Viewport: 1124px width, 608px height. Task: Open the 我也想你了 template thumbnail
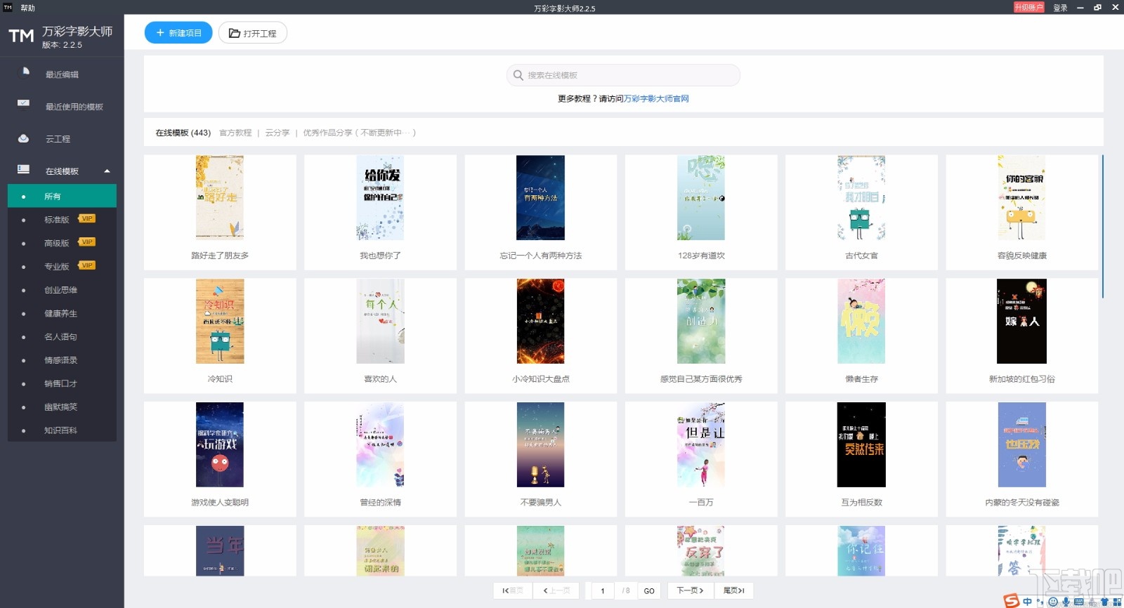(380, 198)
